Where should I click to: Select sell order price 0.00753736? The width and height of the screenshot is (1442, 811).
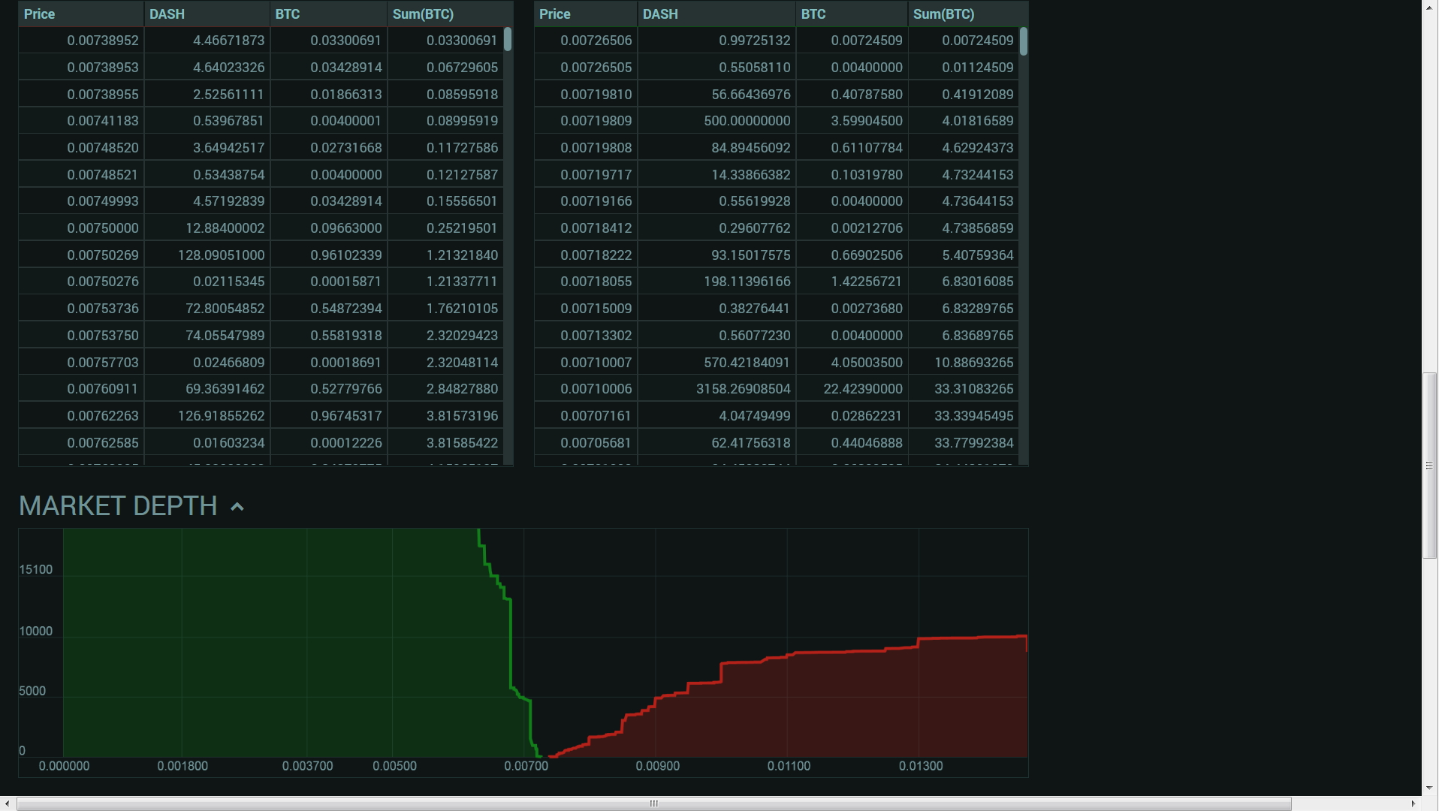pos(103,309)
